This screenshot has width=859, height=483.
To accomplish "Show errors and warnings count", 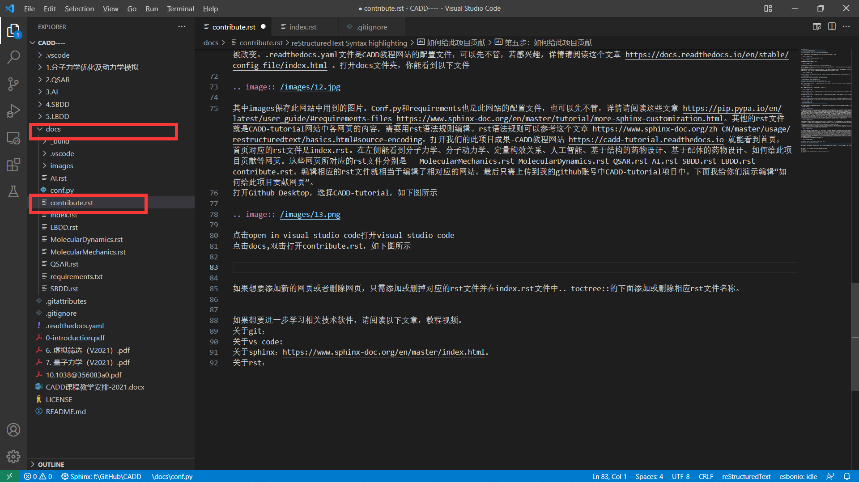I will click(38, 476).
